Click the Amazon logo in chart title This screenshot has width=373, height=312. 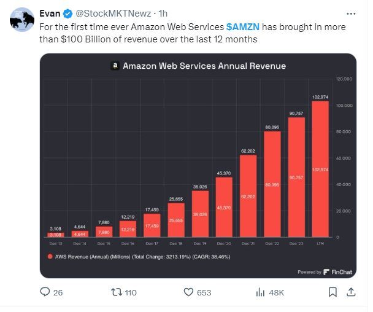(114, 66)
